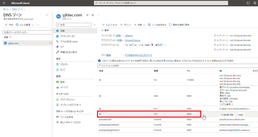Select the SOA record row
The width and height of the screenshot is (258, 137).
pyautogui.click(x=178, y=96)
